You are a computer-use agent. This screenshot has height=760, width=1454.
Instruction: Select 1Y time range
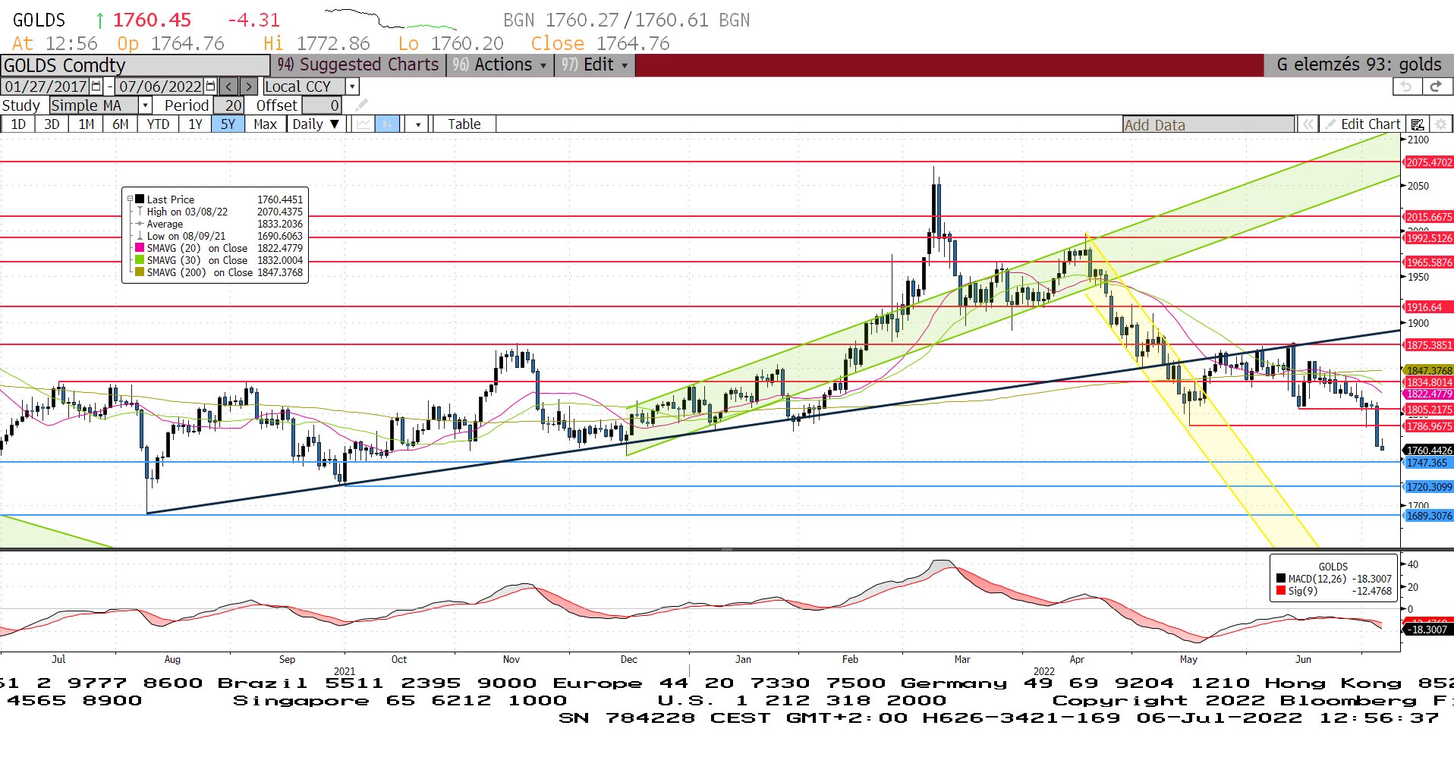tap(195, 124)
